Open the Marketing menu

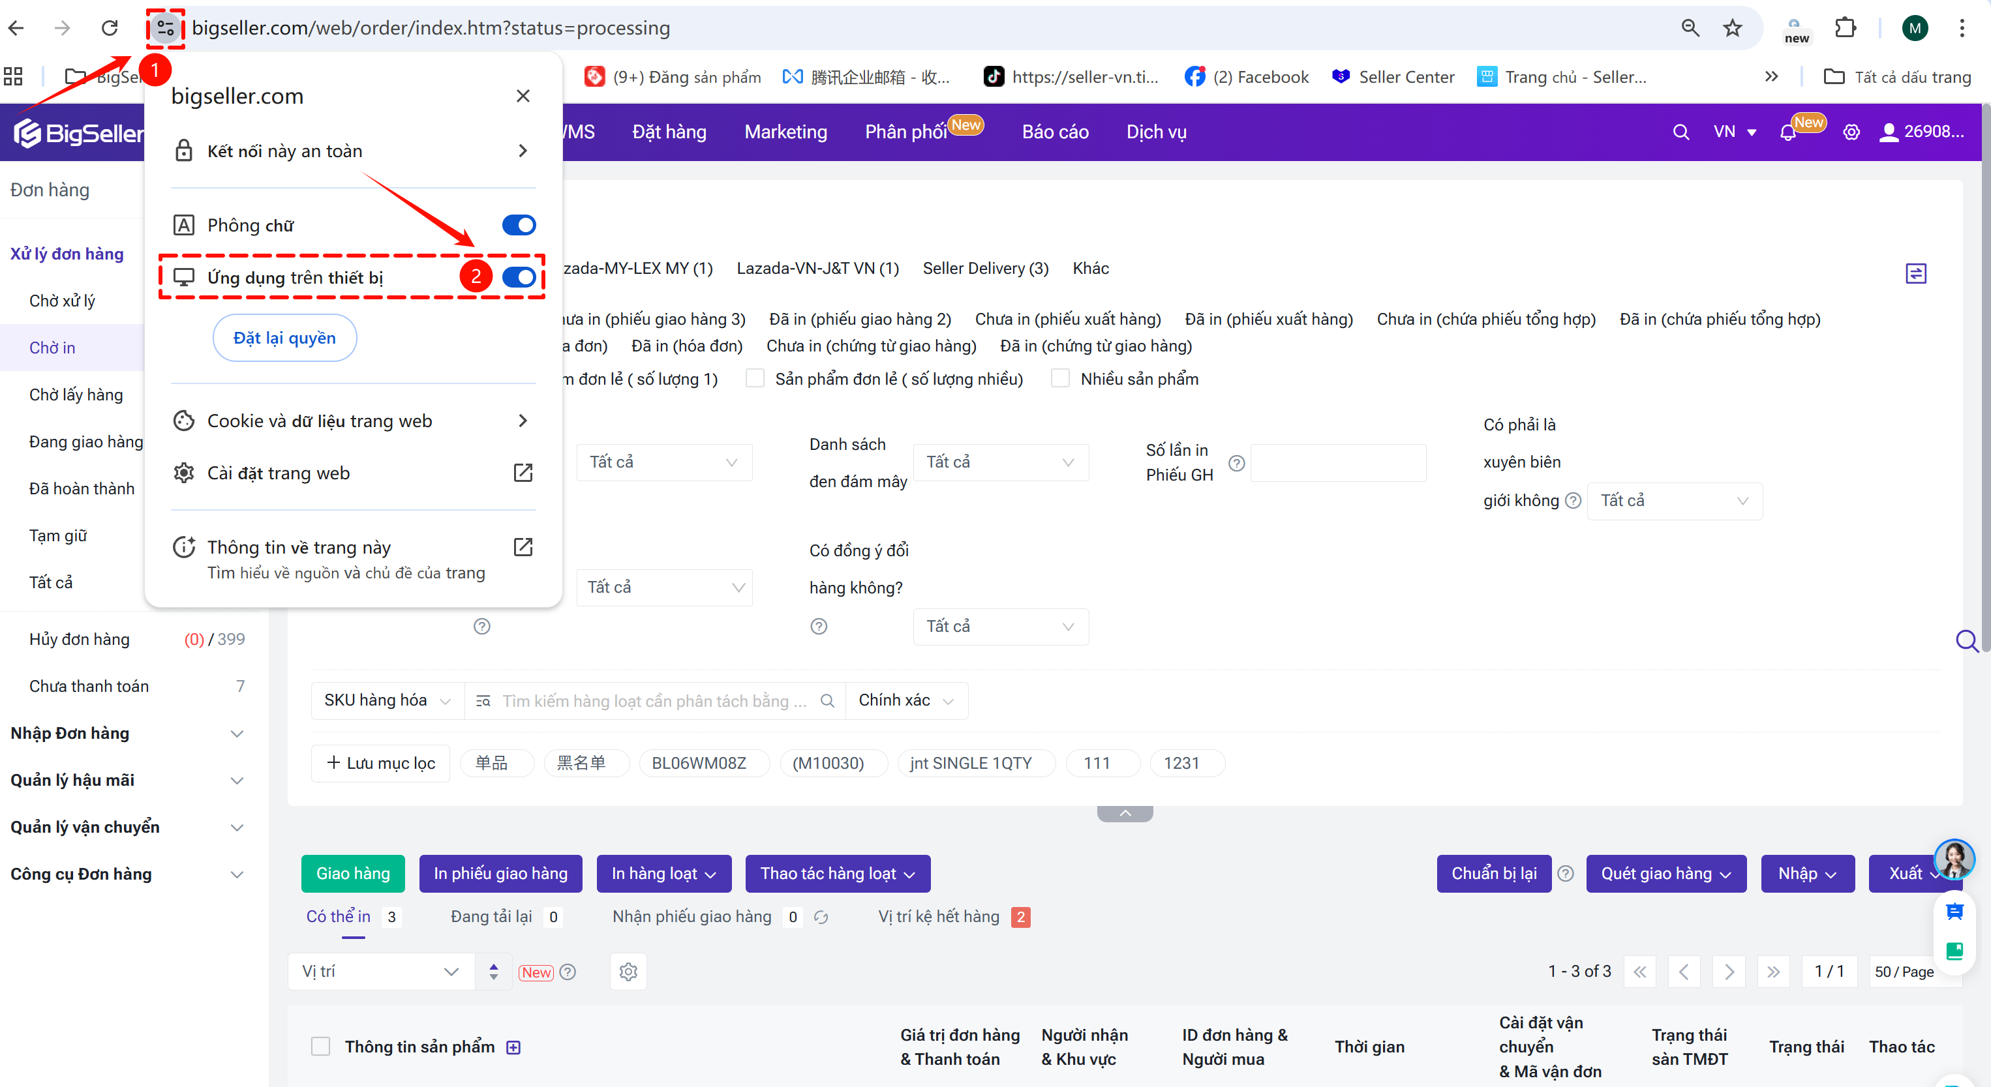(785, 132)
